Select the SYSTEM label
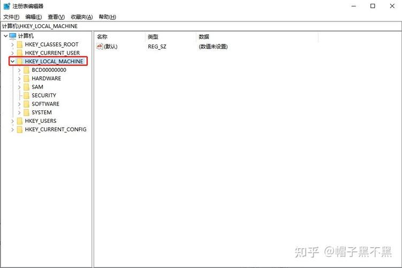The width and height of the screenshot is (402, 268). click(x=42, y=113)
